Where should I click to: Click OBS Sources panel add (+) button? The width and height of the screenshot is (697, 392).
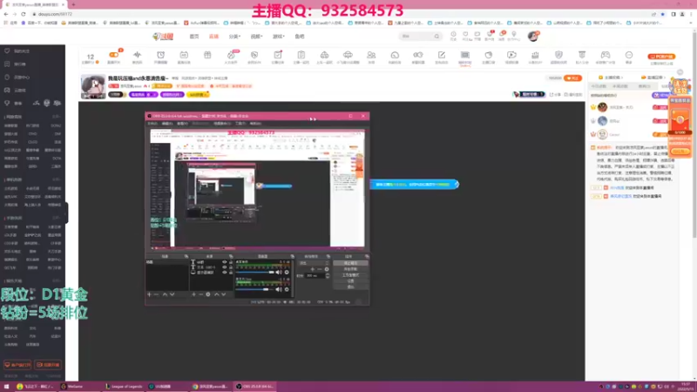[x=193, y=294]
